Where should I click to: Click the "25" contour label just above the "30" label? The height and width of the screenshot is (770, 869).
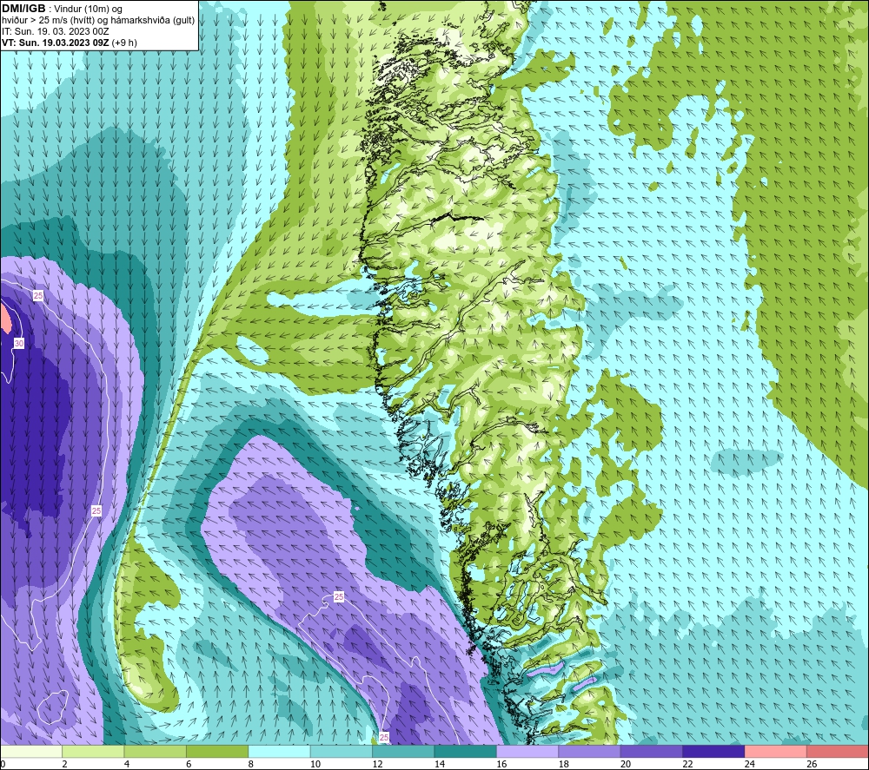pyautogui.click(x=37, y=296)
